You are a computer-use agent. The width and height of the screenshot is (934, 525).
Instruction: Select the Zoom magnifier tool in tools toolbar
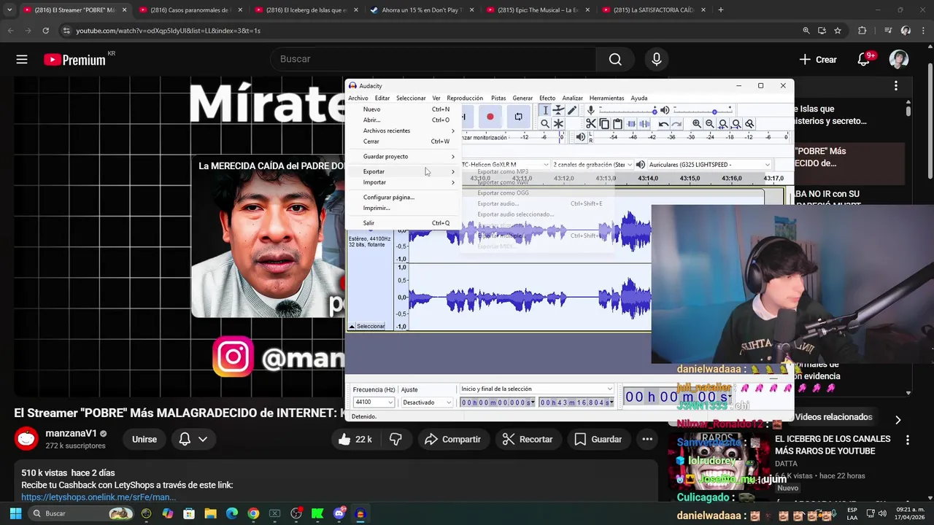tap(545, 124)
